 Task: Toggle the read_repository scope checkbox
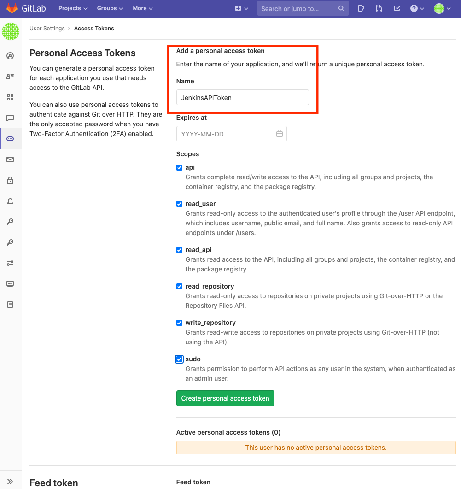pyautogui.click(x=180, y=287)
